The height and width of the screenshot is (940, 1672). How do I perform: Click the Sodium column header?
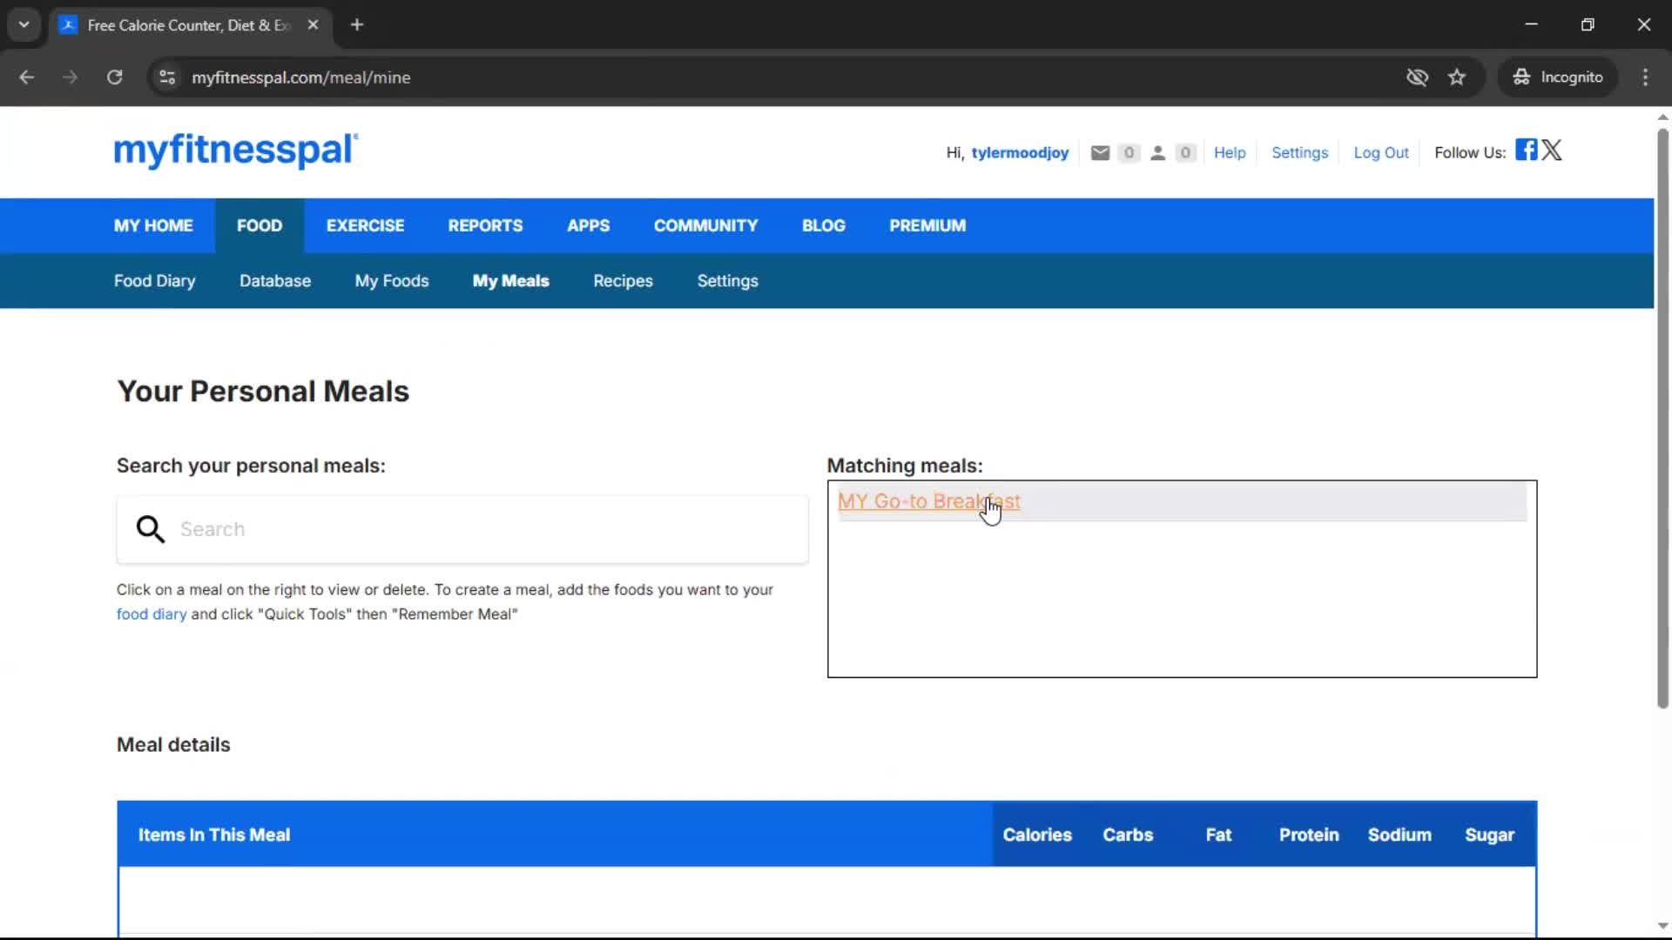1399,835
